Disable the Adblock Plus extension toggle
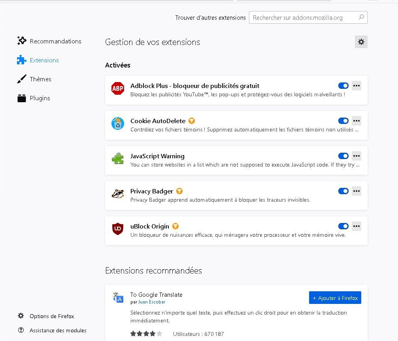Viewport: 398px width, 341px height. click(x=343, y=86)
